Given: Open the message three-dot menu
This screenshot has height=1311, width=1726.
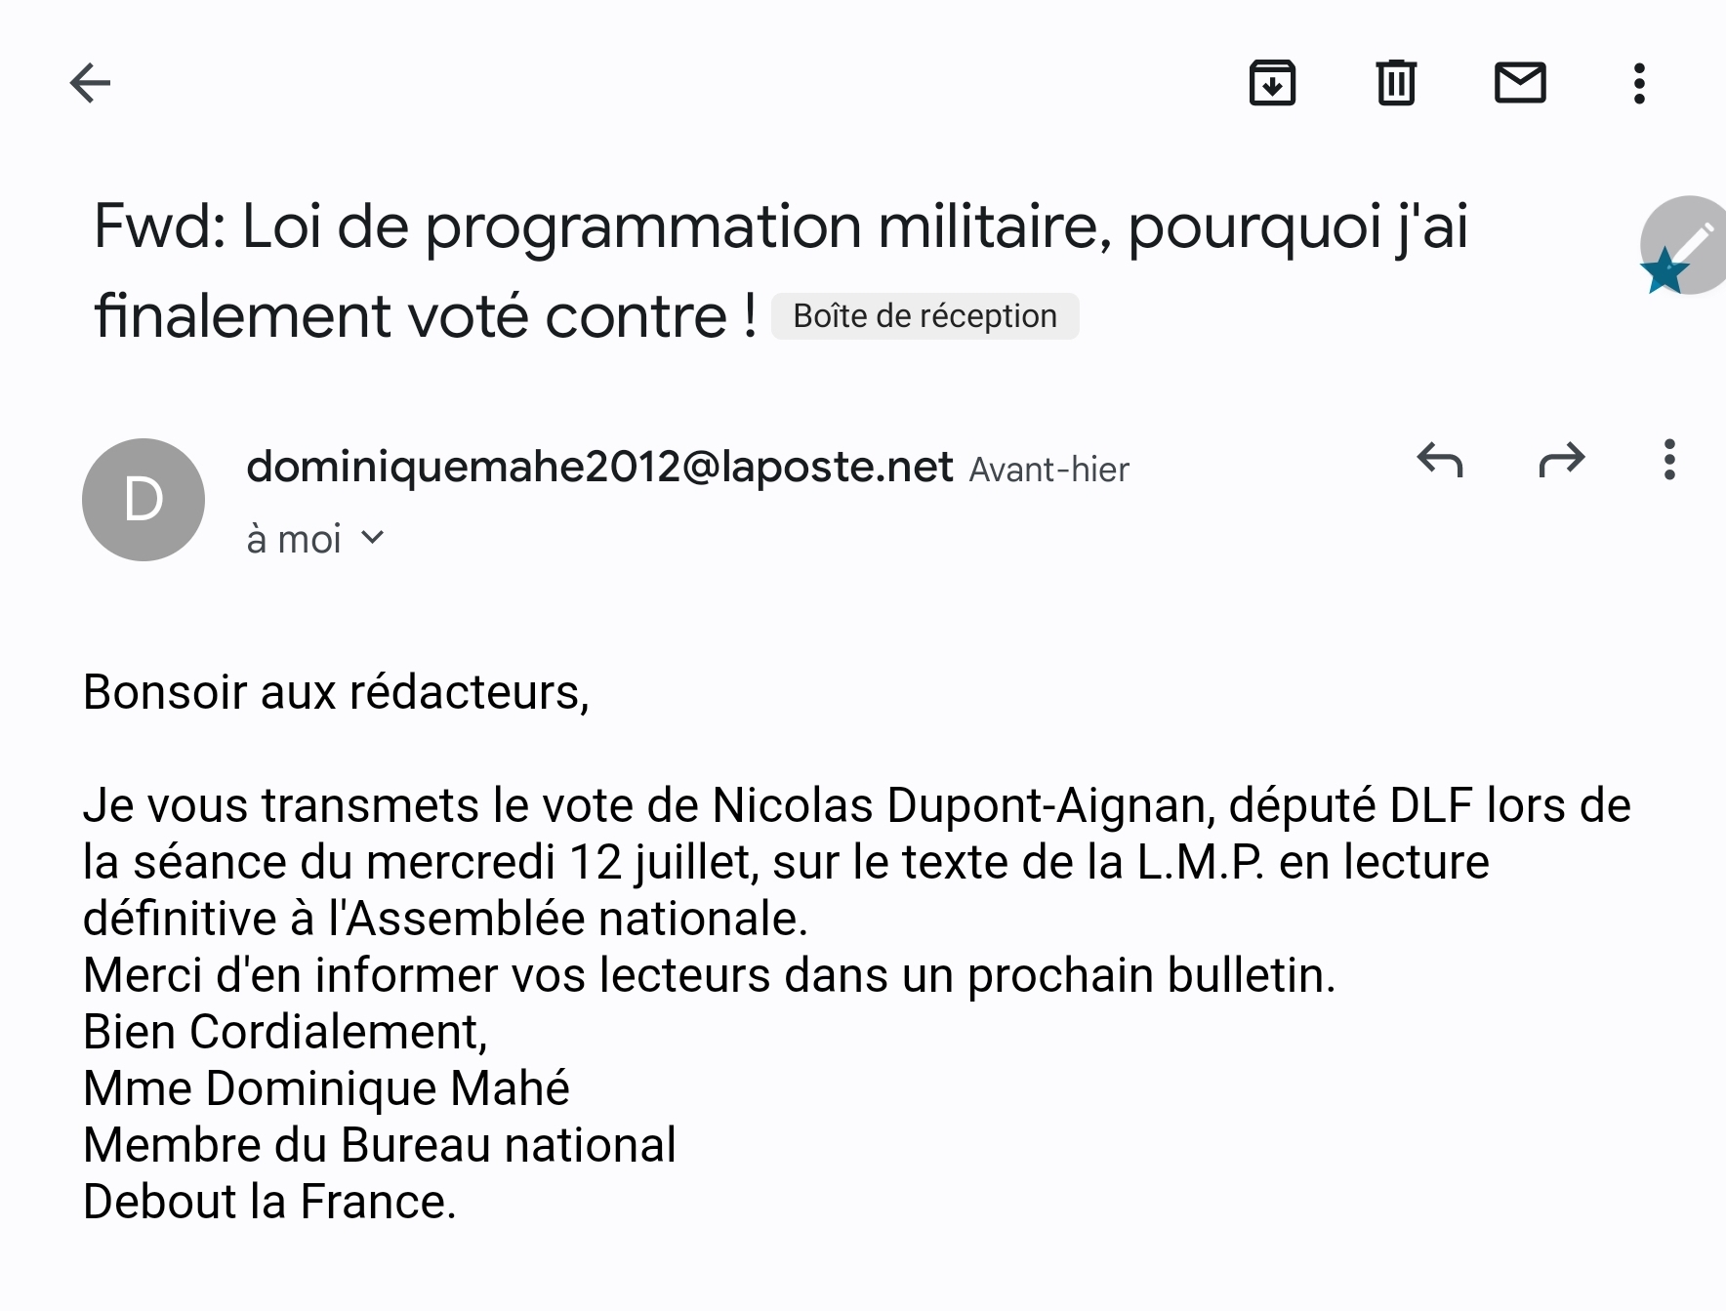Looking at the screenshot, I should [x=1669, y=459].
